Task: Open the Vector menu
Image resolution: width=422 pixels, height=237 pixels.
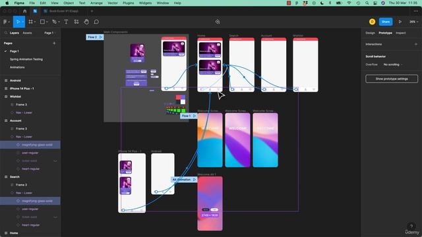Action: (x=113, y=3)
